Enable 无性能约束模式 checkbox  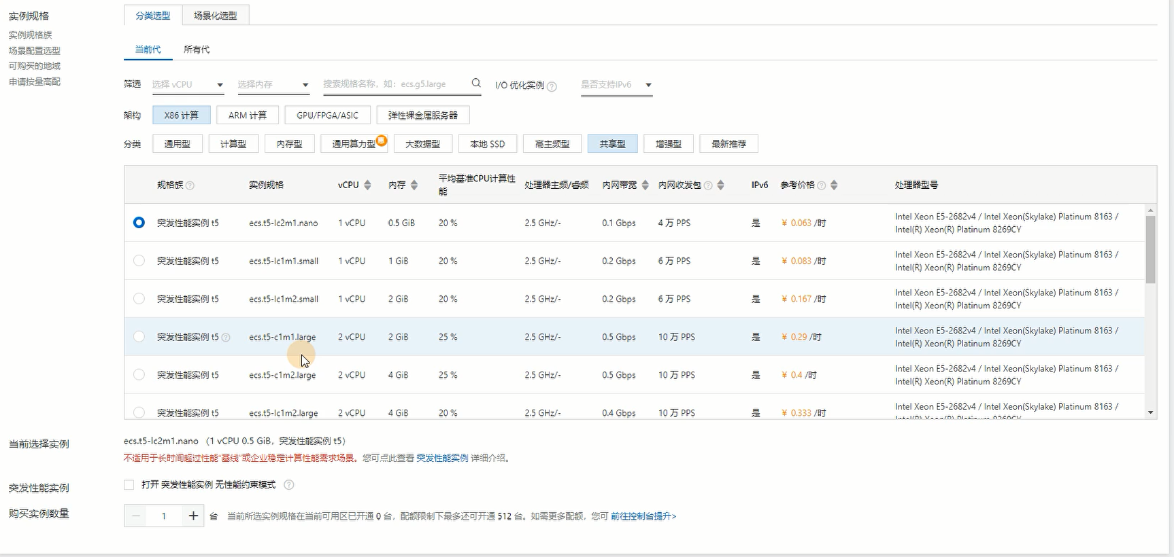[x=129, y=484]
